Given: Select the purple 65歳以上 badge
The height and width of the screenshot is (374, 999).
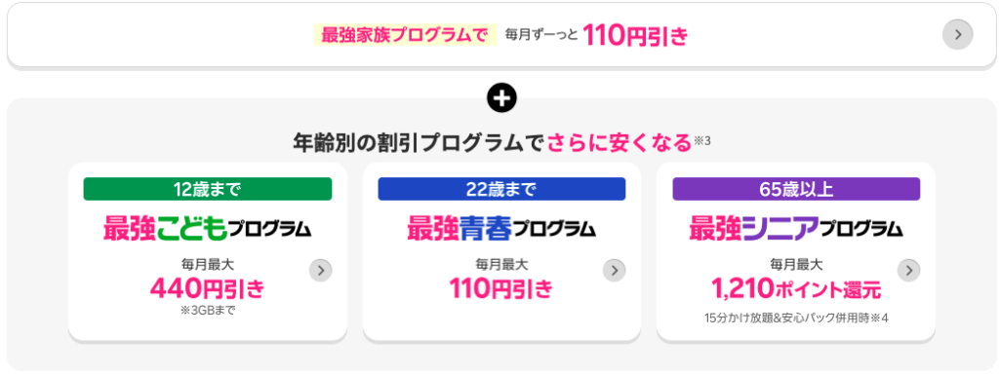Looking at the screenshot, I should 796,189.
